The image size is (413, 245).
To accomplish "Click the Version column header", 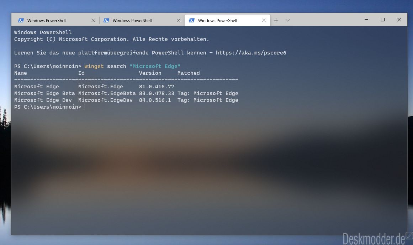I will [x=150, y=73].
